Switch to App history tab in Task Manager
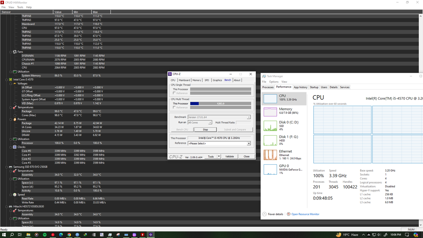423x238 pixels. [x=301, y=87]
